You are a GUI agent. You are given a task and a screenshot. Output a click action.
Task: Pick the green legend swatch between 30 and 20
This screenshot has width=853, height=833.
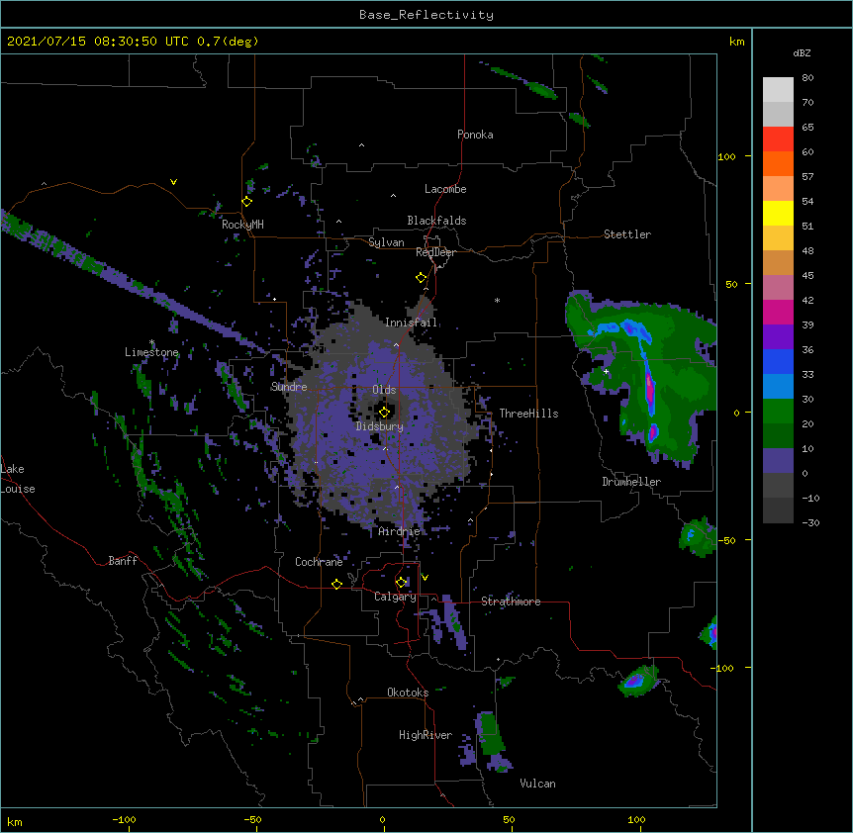778,412
